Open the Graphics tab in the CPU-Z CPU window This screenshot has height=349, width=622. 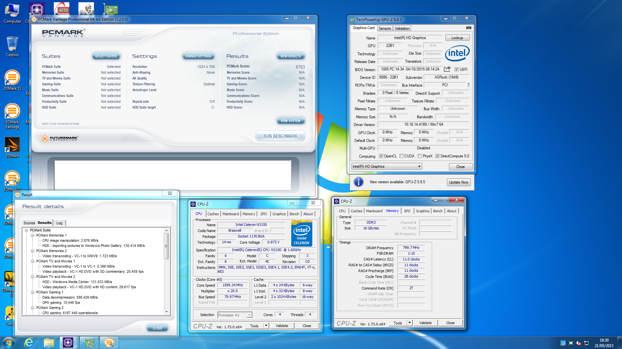pos(279,214)
